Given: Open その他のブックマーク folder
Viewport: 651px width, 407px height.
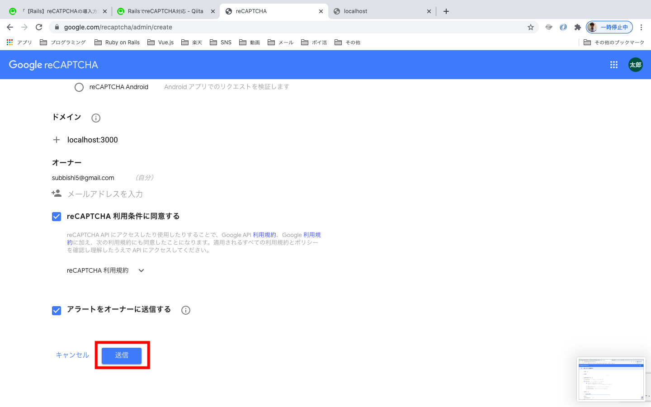Looking at the screenshot, I should tap(614, 43).
